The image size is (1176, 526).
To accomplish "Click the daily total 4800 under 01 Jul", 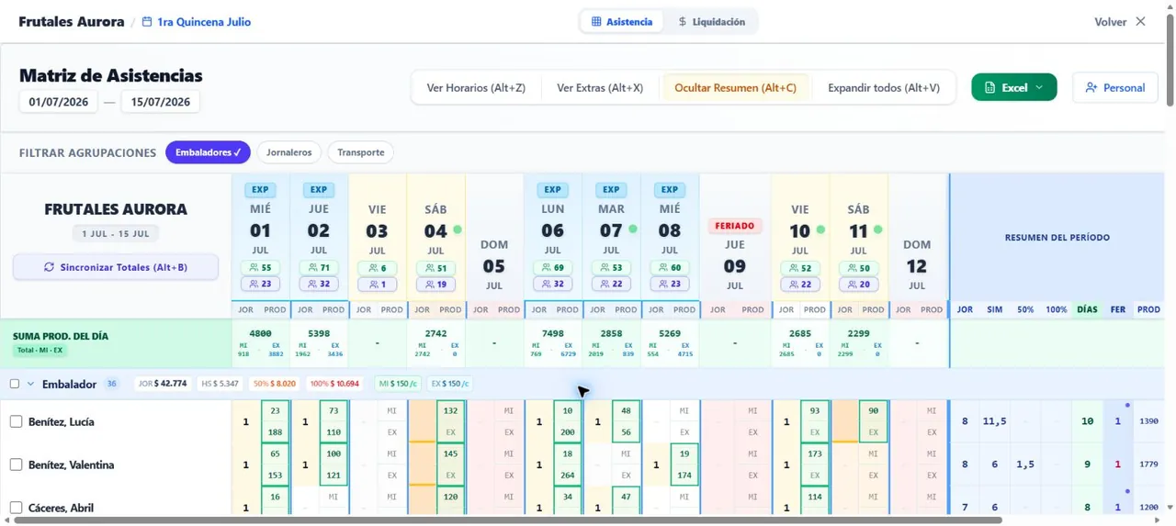I will click(260, 333).
